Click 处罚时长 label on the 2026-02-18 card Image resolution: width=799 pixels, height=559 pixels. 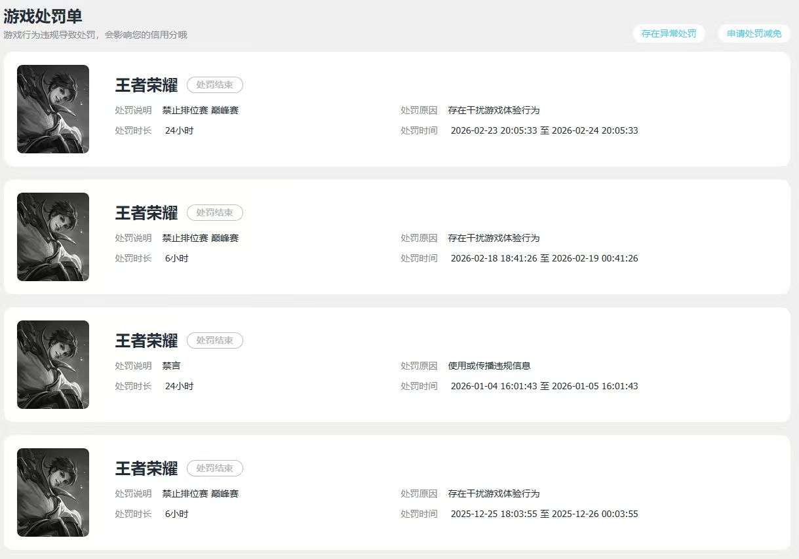coord(134,258)
